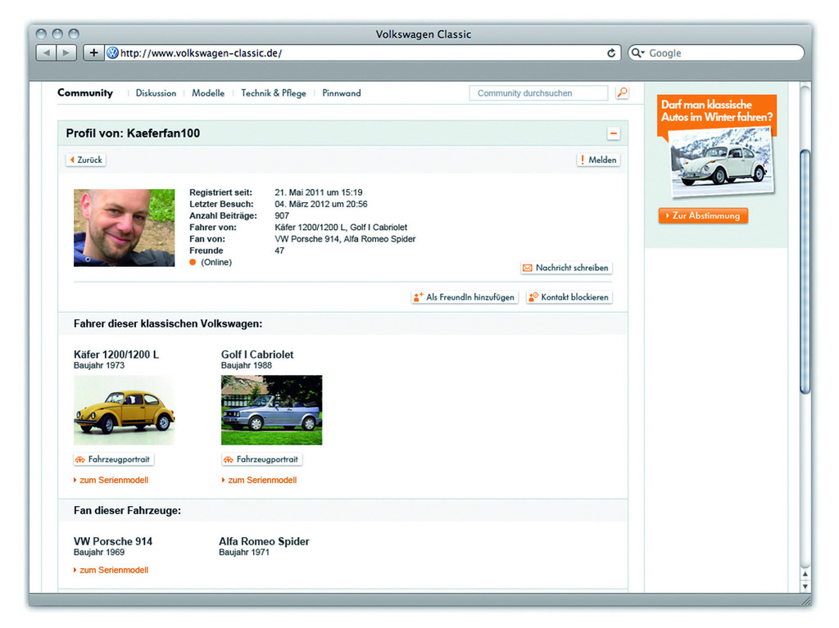This screenshot has height=628, width=839.
Task: Click the Zur Abstimmung button
Action: click(x=703, y=215)
